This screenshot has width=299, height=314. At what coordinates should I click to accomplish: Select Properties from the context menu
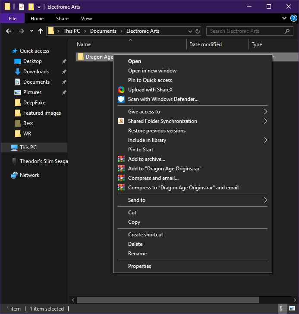(x=139, y=266)
